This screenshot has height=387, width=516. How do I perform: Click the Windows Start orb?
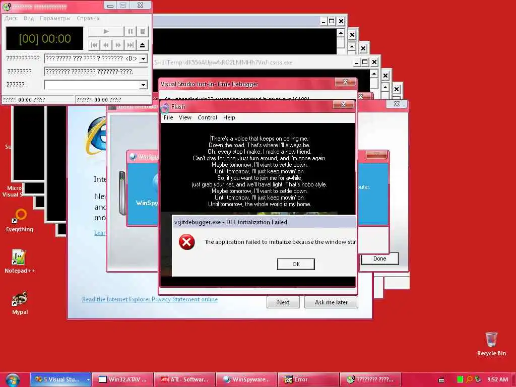click(x=12, y=380)
